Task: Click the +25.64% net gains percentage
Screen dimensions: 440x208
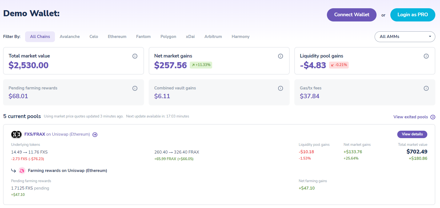Action: pyautogui.click(x=351, y=158)
